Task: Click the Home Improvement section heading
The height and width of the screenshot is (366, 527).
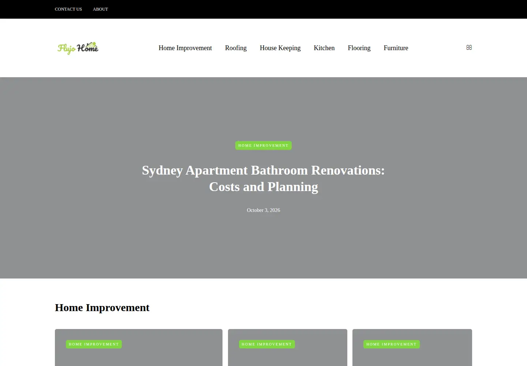Action: click(102, 307)
